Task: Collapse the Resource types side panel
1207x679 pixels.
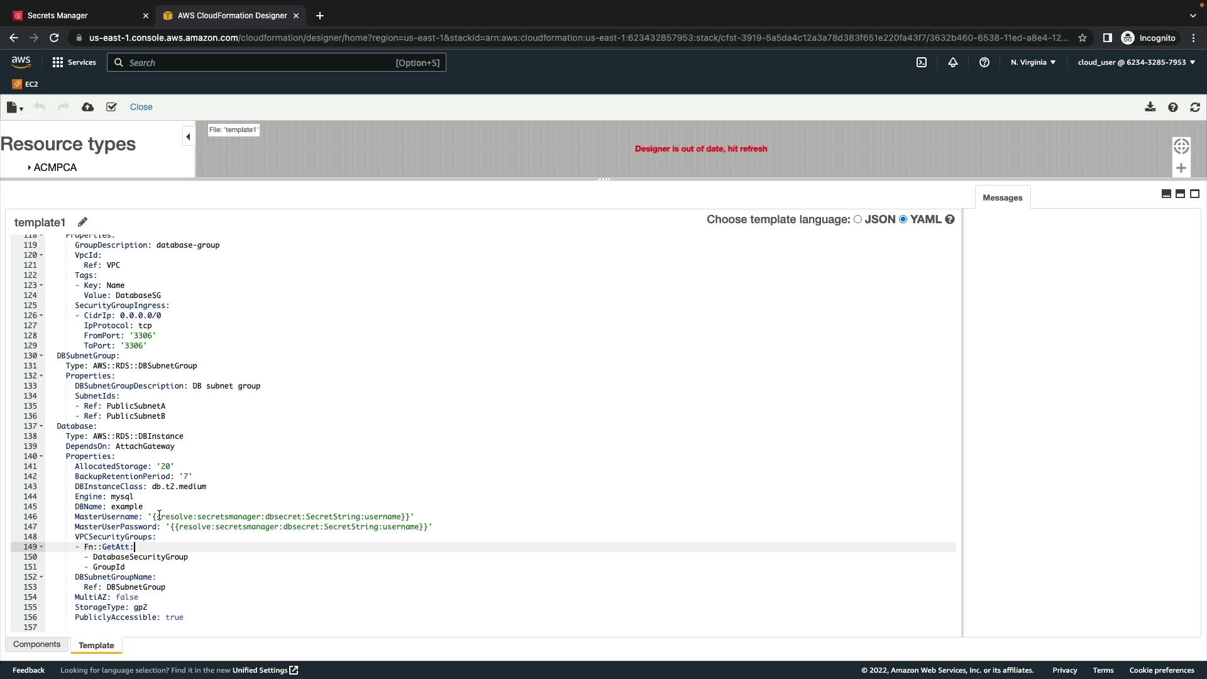Action: 188,136
